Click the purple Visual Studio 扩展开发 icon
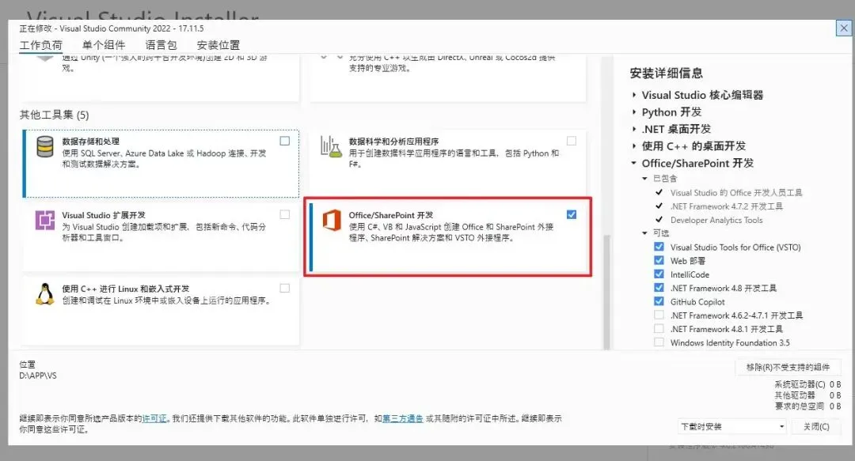This screenshot has height=461, width=855. [44, 220]
